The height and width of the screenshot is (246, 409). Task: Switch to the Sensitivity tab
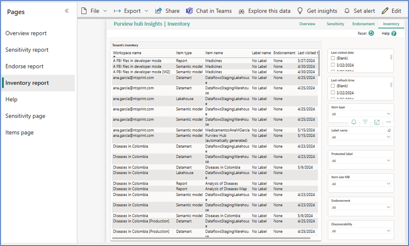335,24
